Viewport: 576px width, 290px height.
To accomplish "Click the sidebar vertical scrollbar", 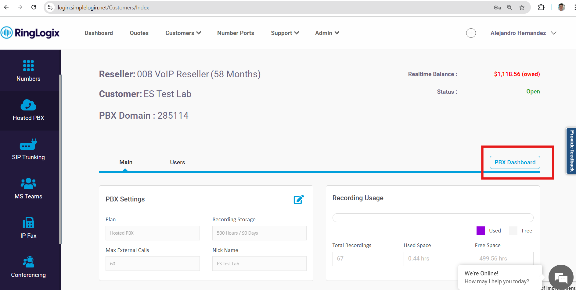I will (60, 159).
